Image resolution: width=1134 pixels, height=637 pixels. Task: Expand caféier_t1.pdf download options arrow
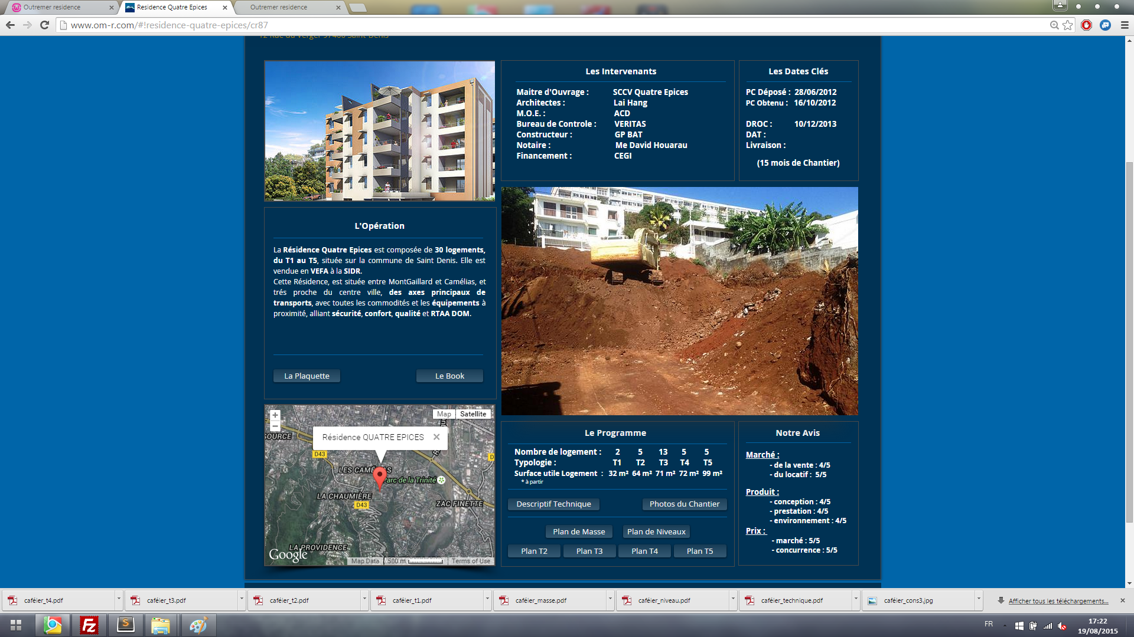[487, 599]
